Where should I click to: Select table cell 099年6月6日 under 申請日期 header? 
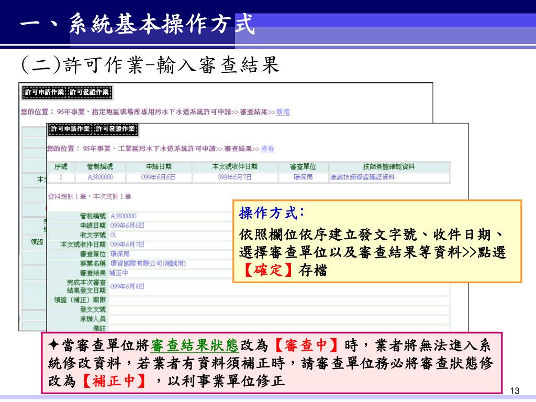coord(159,177)
